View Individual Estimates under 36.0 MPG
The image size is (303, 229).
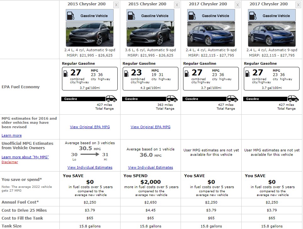[x=150, y=167]
